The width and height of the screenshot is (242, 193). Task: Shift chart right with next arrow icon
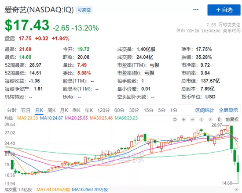210,119
